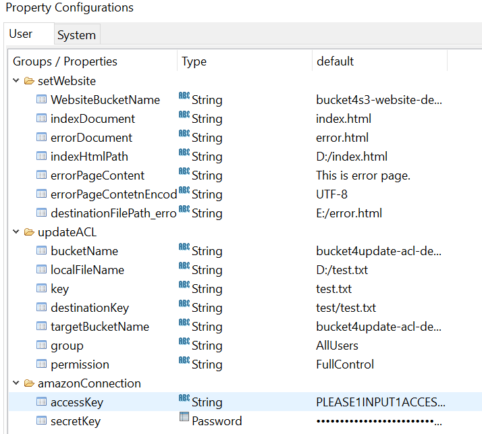Click the default column header
Image resolution: width=482 pixels, height=434 pixels.
(x=335, y=61)
